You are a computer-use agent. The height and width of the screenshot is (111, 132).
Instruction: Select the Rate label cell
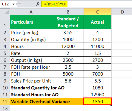click(31, 53)
